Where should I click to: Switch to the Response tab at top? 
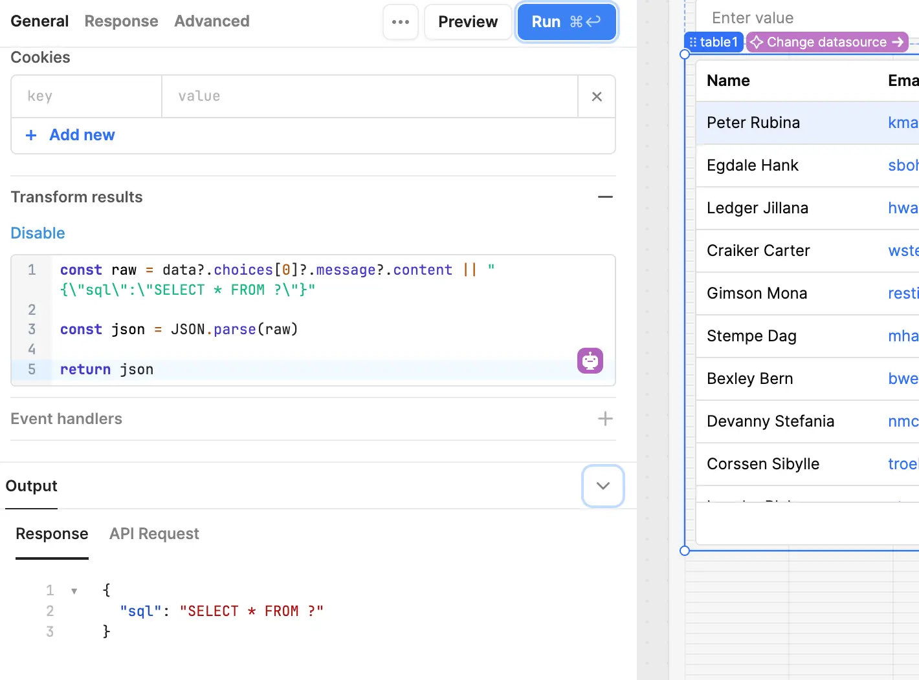click(x=121, y=21)
